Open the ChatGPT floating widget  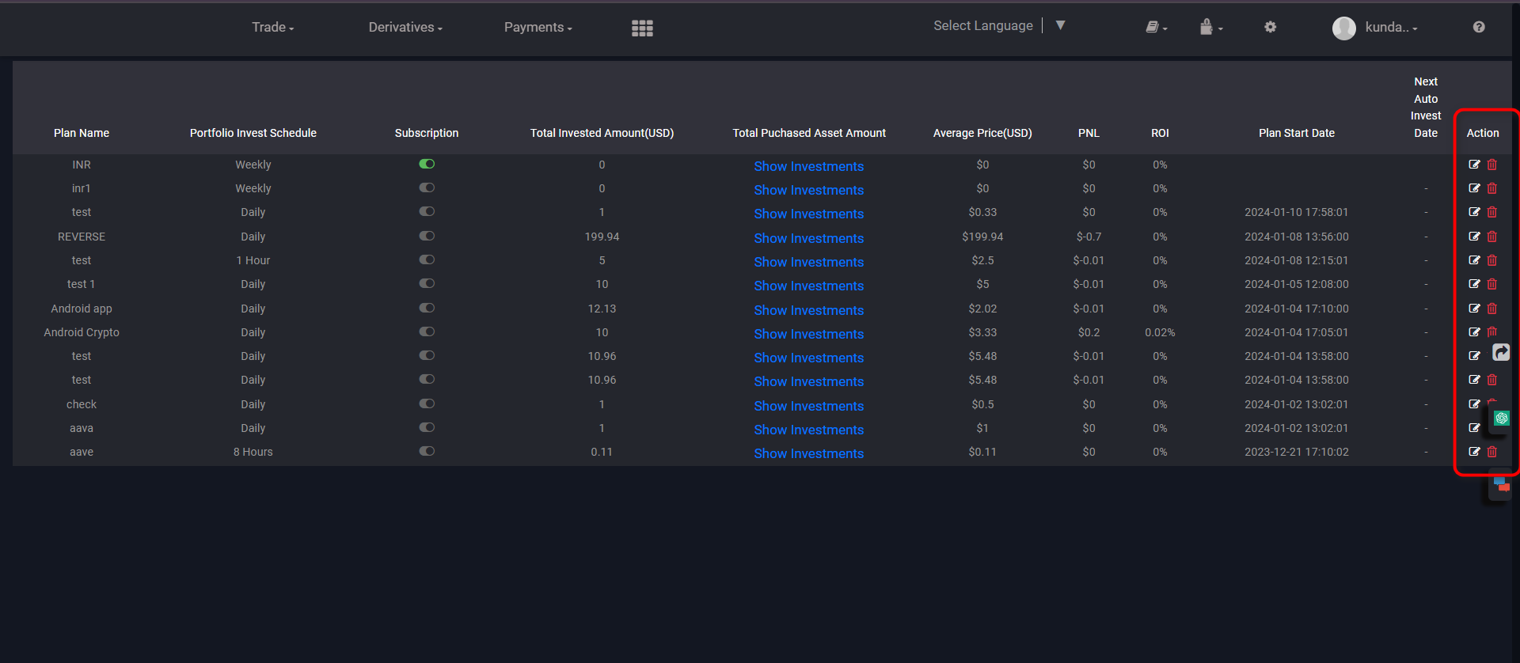click(x=1501, y=418)
